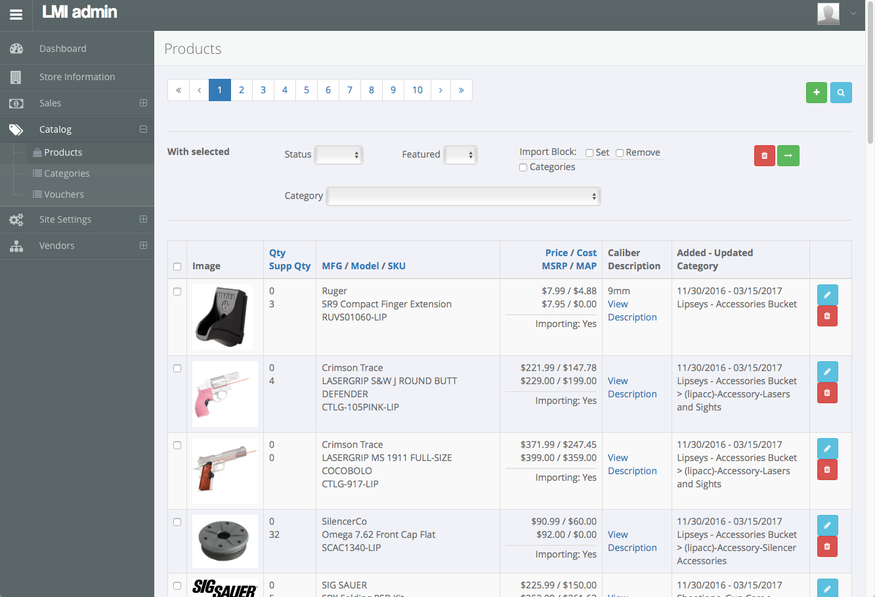Viewport: 875px width, 597px height.
Task: Select the SIG SAUER row checkbox
Action: [177, 586]
